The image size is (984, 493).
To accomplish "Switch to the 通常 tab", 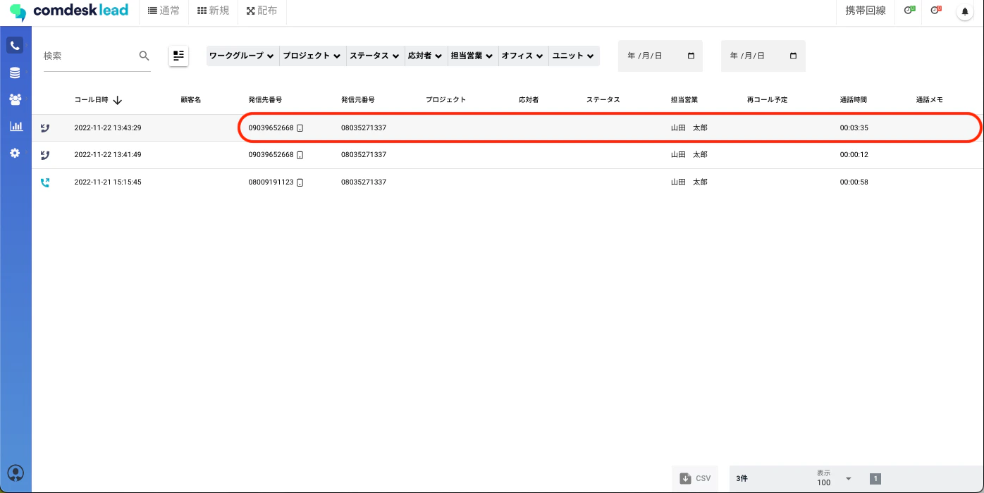I will coord(164,11).
